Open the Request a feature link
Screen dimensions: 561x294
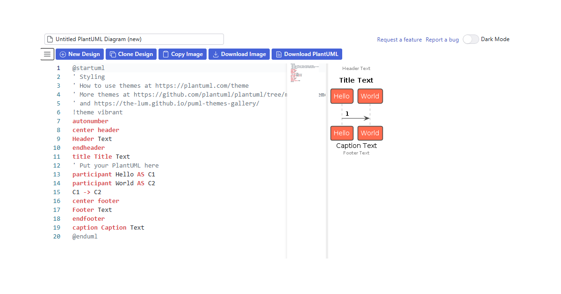(x=399, y=39)
